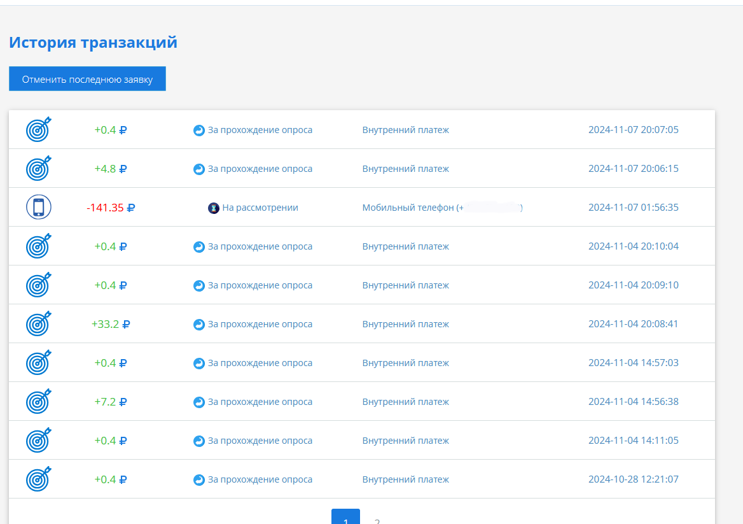Click target icon in 20:07:05 transaction row
The width and height of the screenshot is (743, 524).
[38, 129]
